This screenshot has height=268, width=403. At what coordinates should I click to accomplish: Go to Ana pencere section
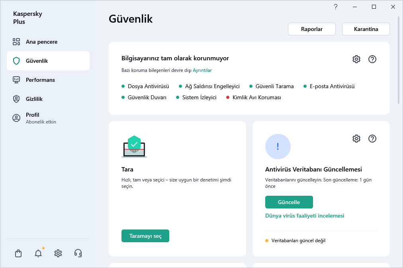click(41, 42)
